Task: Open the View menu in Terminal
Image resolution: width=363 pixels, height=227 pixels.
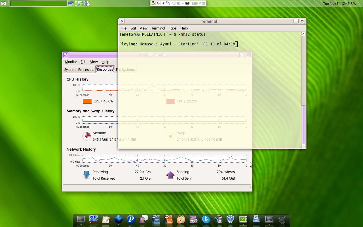Action: (x=143, y=28)
